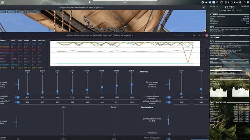Open the notification bell tray icon
Viewport: 250px width, 140px height.
234,2
